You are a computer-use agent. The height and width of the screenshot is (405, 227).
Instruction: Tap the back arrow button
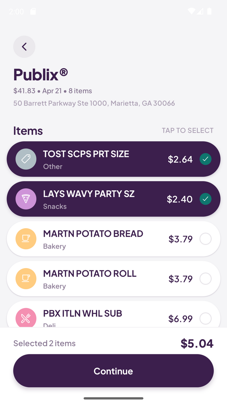pyautogui.click(x=24, y=47)
